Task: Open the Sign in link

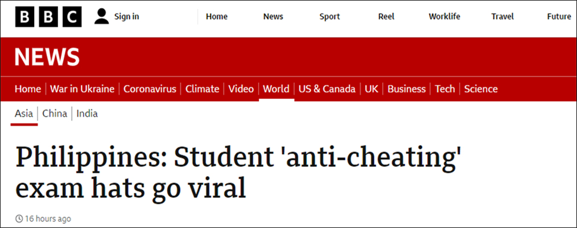Action: point(126,16)
